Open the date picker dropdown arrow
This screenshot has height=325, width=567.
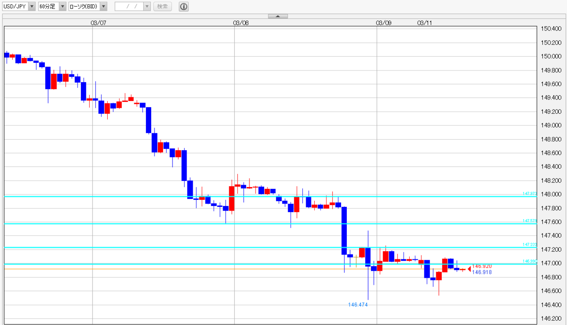tap(146, 7)
